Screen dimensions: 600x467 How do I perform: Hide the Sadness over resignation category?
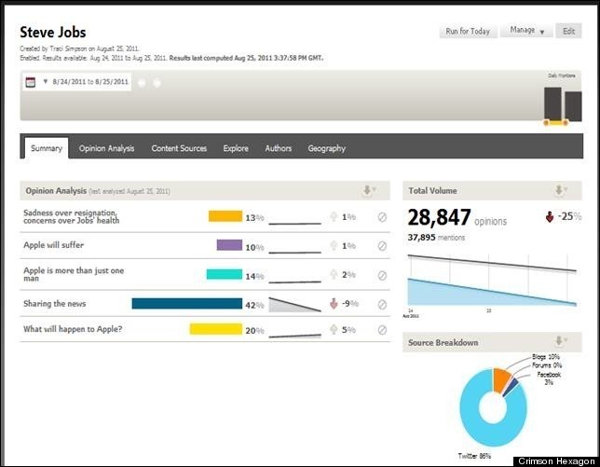(382, 217)
